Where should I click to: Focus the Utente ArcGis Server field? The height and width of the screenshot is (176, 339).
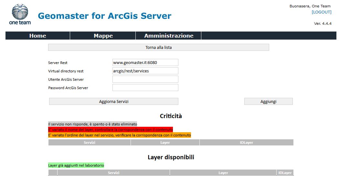click(145, 79)
